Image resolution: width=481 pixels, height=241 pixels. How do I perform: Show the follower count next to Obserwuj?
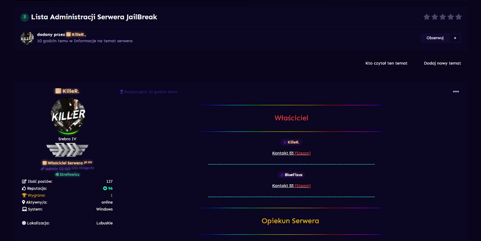[x=455, y=38]
